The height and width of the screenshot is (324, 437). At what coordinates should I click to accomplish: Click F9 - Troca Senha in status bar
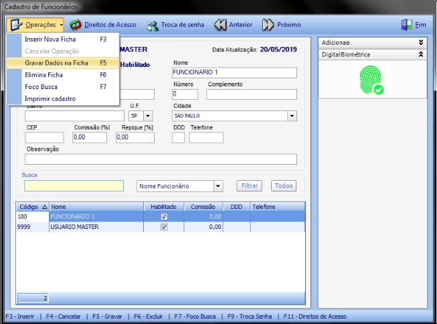[x=250, y=317]
